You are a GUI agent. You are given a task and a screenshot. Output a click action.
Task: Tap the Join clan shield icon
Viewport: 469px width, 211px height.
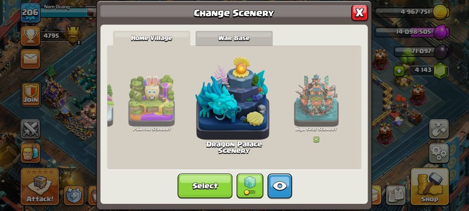(x=31, y=95)
